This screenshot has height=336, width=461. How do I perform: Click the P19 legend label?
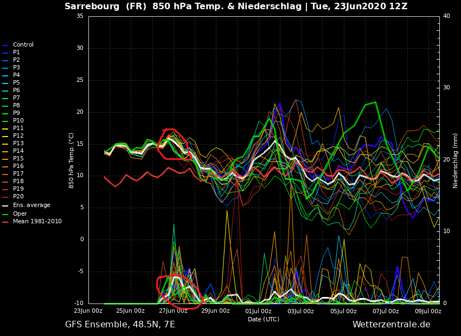click(18, 189)
